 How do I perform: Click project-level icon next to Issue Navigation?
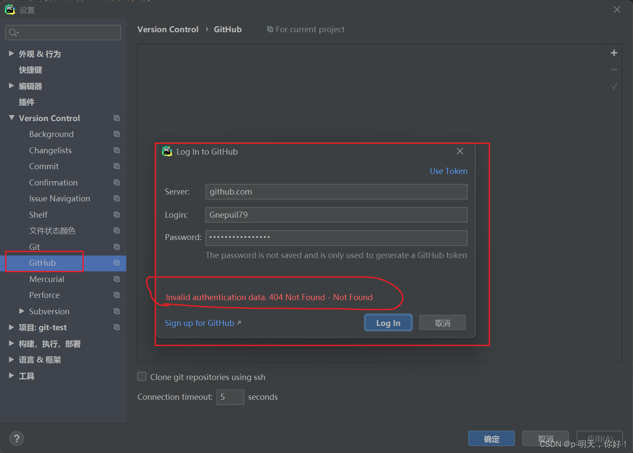pos(116,198)
